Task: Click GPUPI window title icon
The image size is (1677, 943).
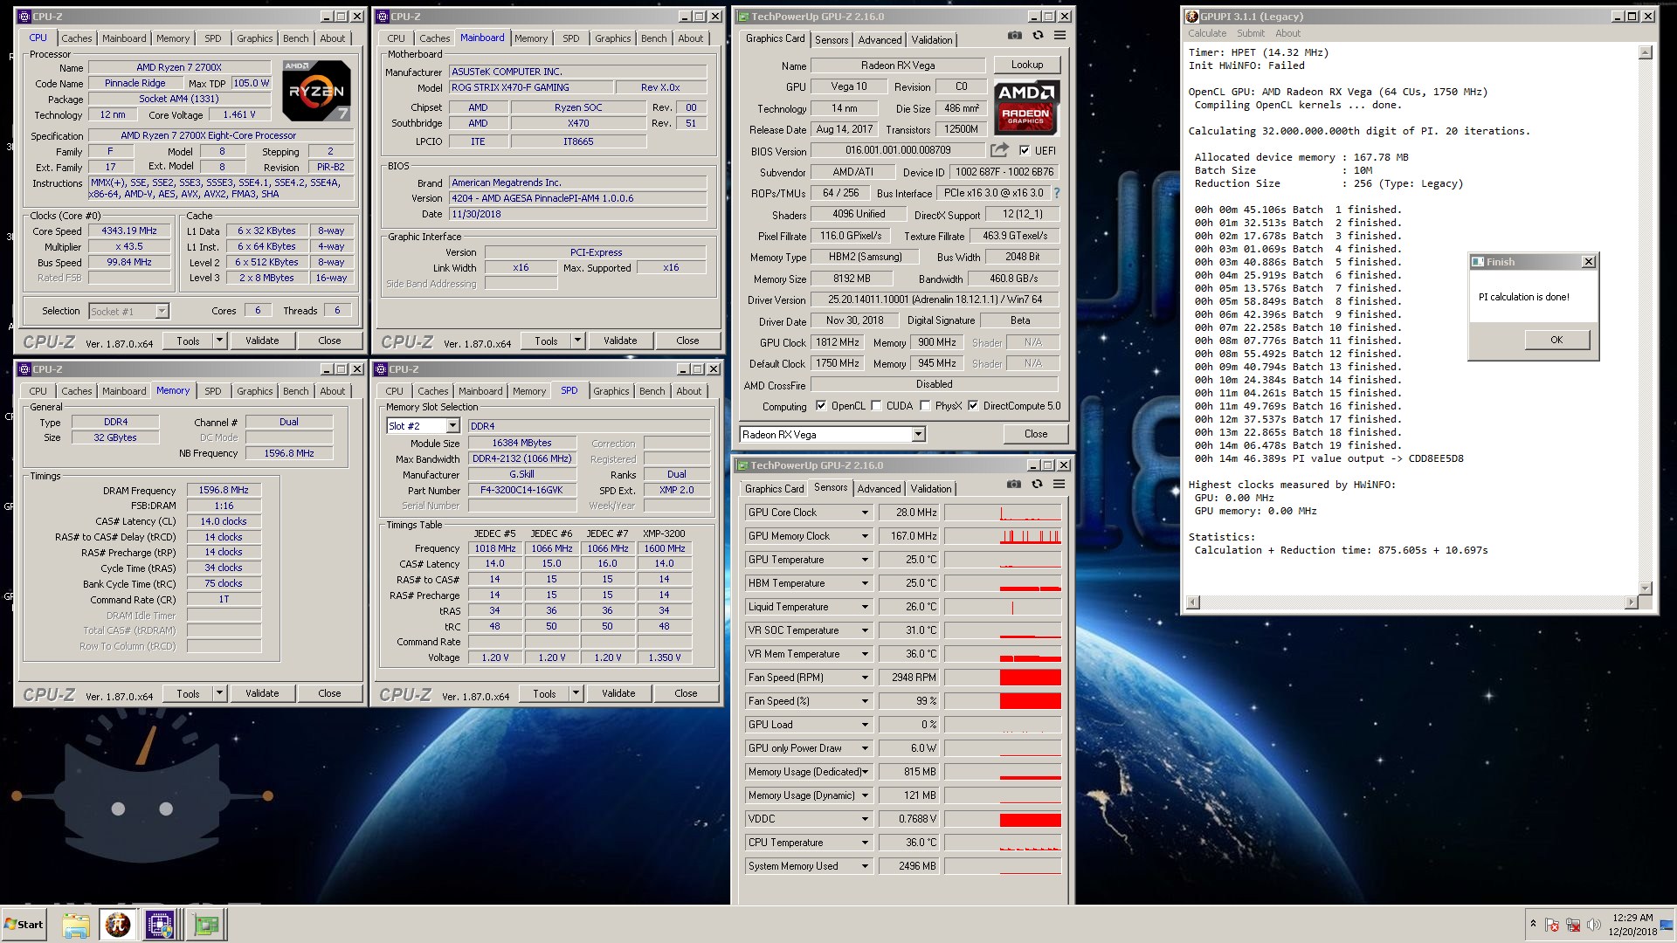Action: point(1192,16)
